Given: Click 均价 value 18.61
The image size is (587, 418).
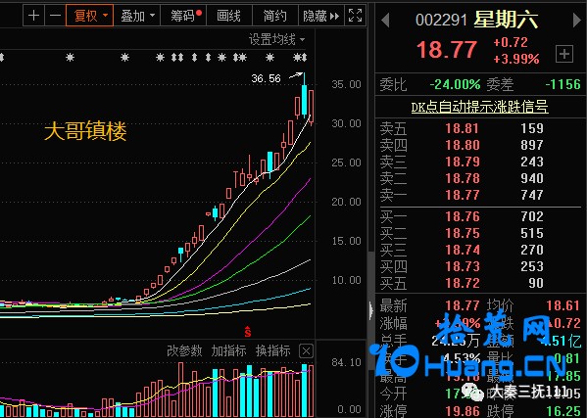Looking at the screenshot, I should click(563, 305).
